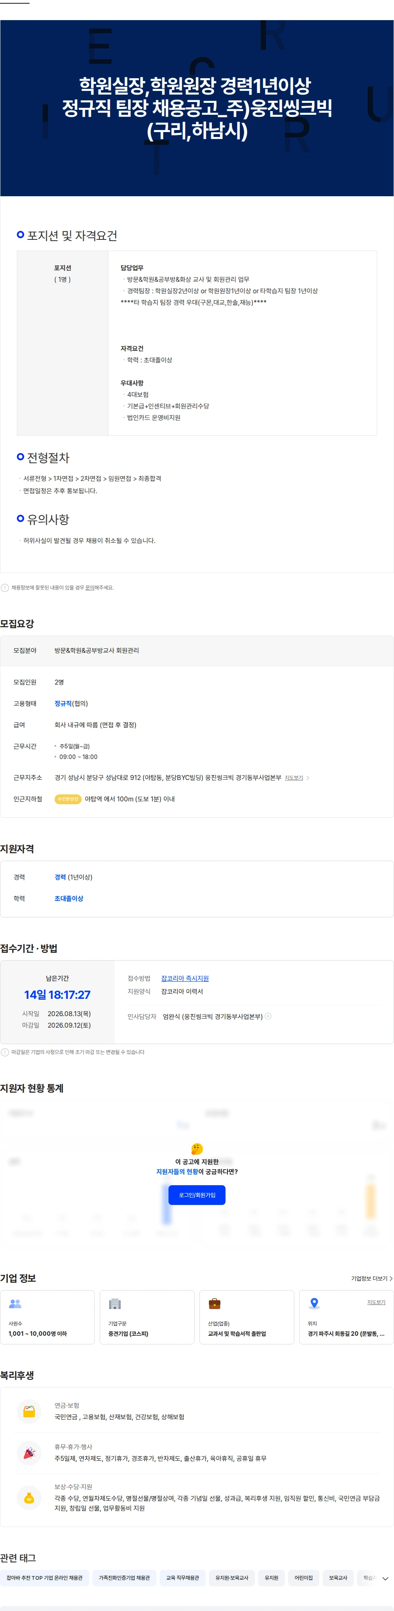
Task: Click the 중견기업 (코스피) company type text
Action: [128, 1334]
